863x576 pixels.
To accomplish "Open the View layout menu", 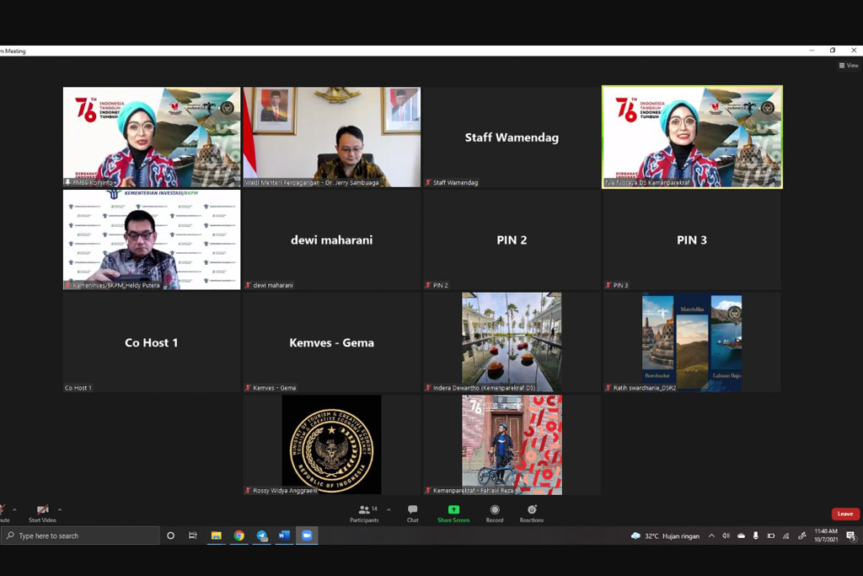I will click(849, 66).
